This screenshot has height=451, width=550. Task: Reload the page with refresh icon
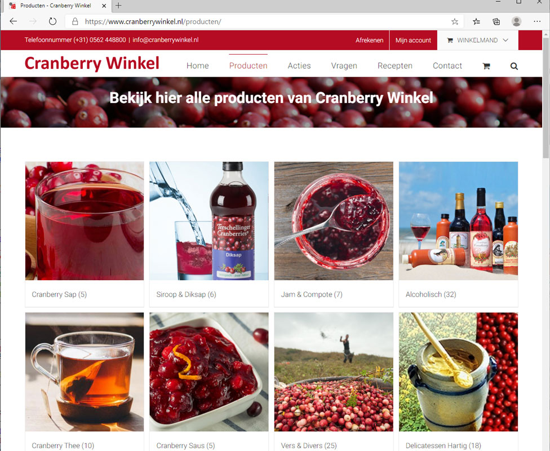tap(52, 21)
